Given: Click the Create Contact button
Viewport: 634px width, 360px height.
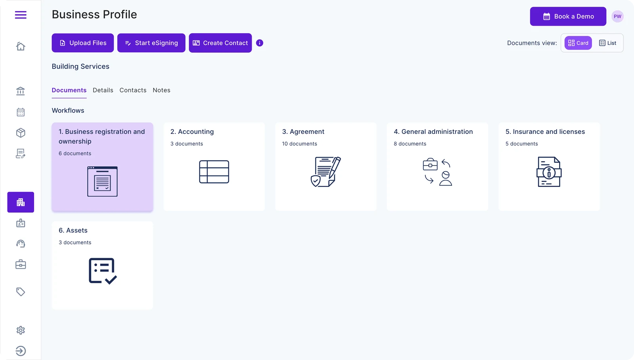Looking at the screenshot, I should pos(220,43).
